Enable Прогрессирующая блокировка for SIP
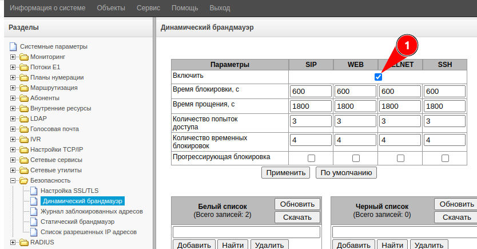This screenshot has width=477, height=249. coord(311,158)
